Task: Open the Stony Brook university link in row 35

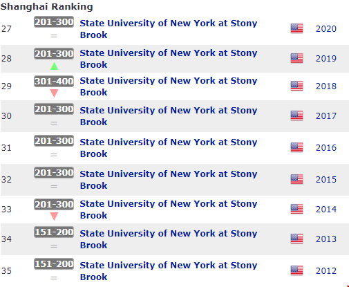Action: point(169,271)
